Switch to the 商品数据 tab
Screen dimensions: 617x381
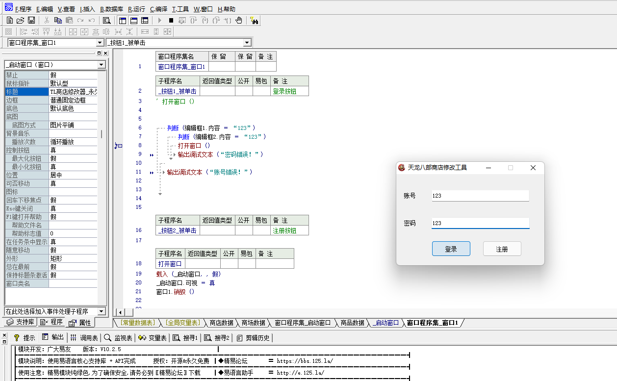(352, 323)
